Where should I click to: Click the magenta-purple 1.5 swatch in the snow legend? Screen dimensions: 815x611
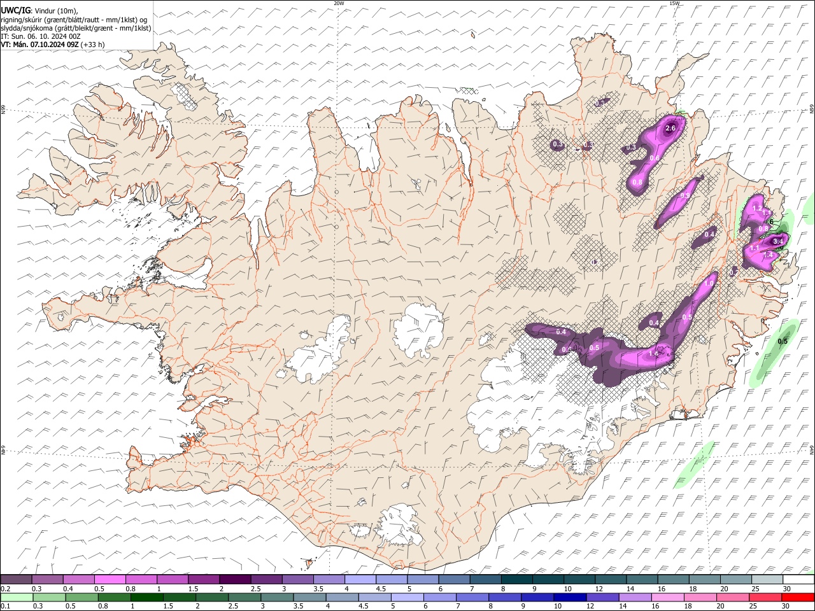coord(203,579)
